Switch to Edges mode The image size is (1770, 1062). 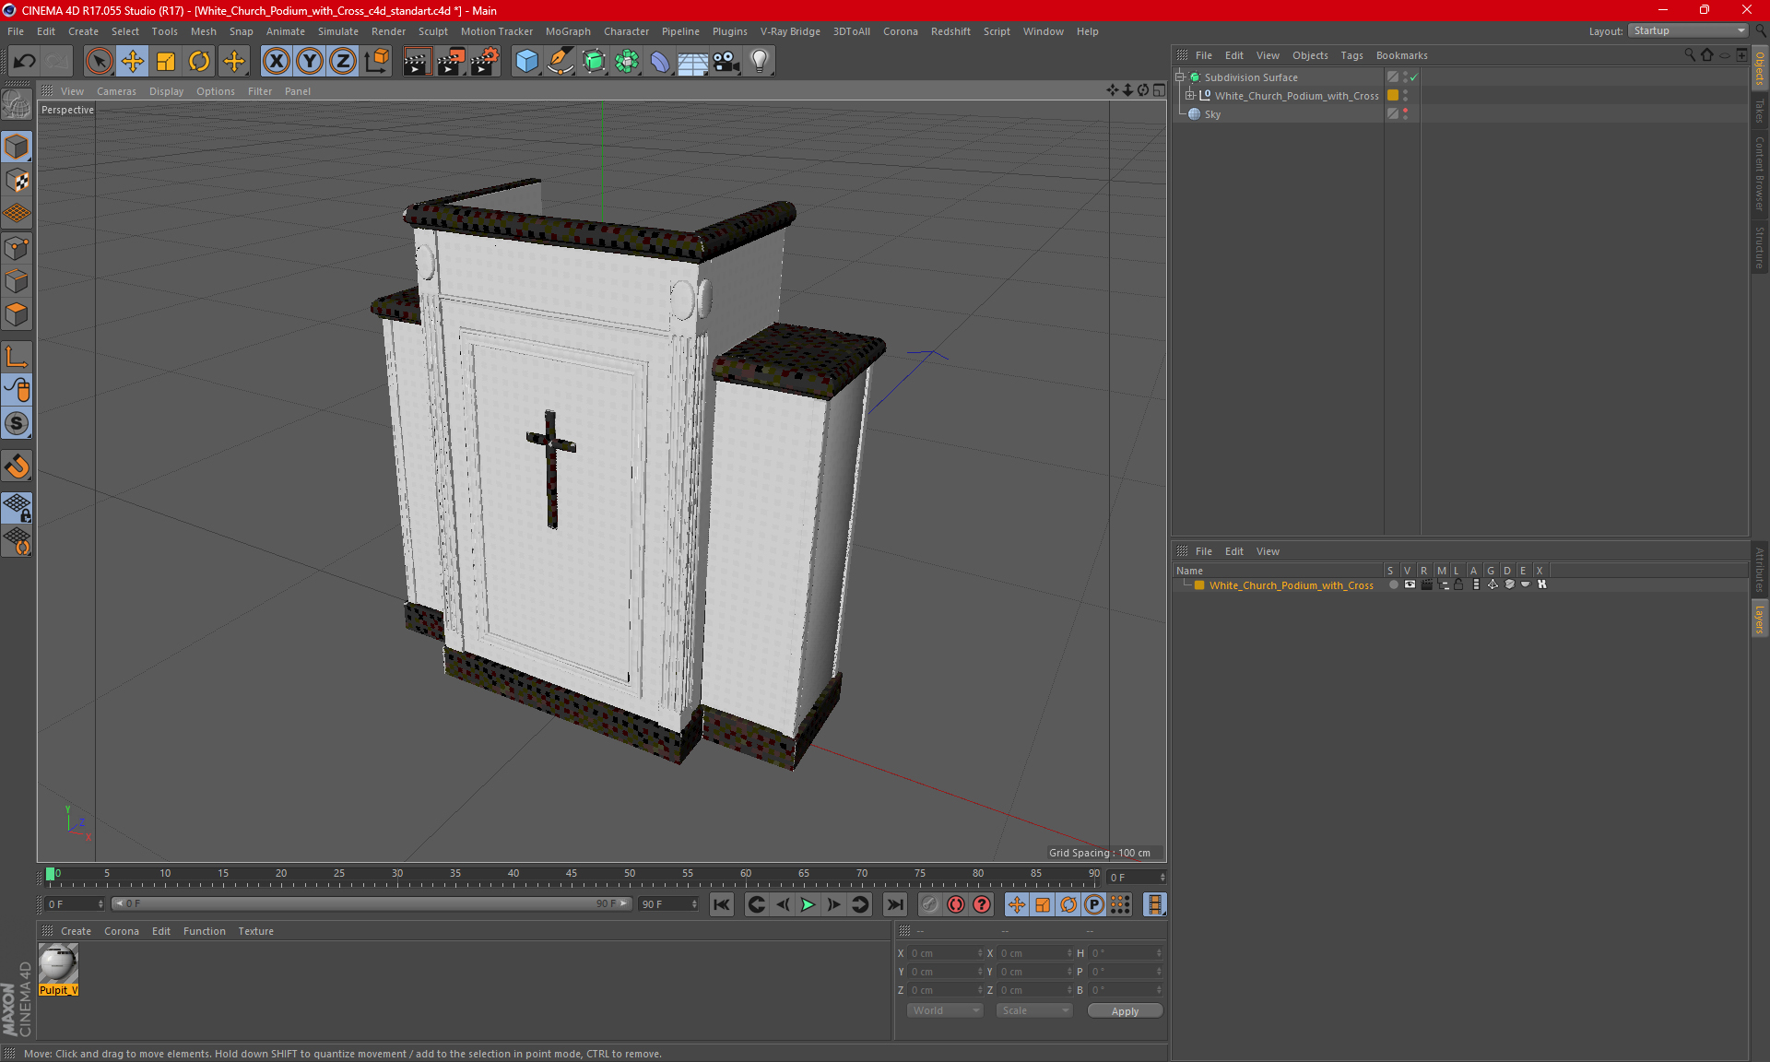tap(17, 281)
